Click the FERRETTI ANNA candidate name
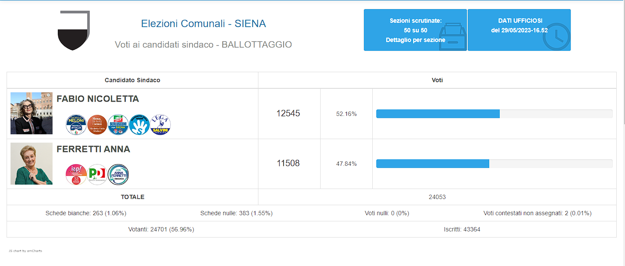The image size is (625, 266). click(93, 149)
